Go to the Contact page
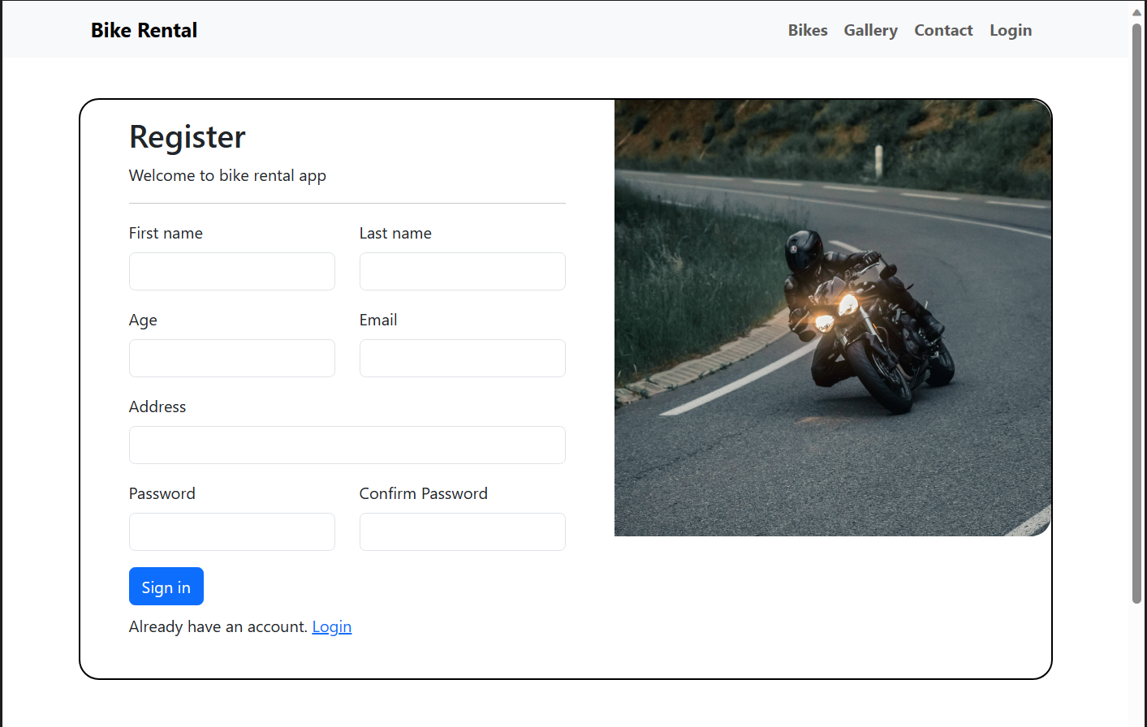The image size is (1147, 727). pyautogui.click(x=943, y=30)
